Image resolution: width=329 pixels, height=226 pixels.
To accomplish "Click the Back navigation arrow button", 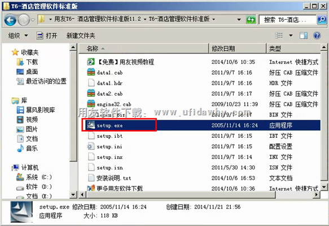I will click(x=10, y=20).
